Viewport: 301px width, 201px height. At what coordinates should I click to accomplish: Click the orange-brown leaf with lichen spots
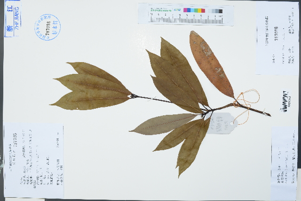click(211, 64)
